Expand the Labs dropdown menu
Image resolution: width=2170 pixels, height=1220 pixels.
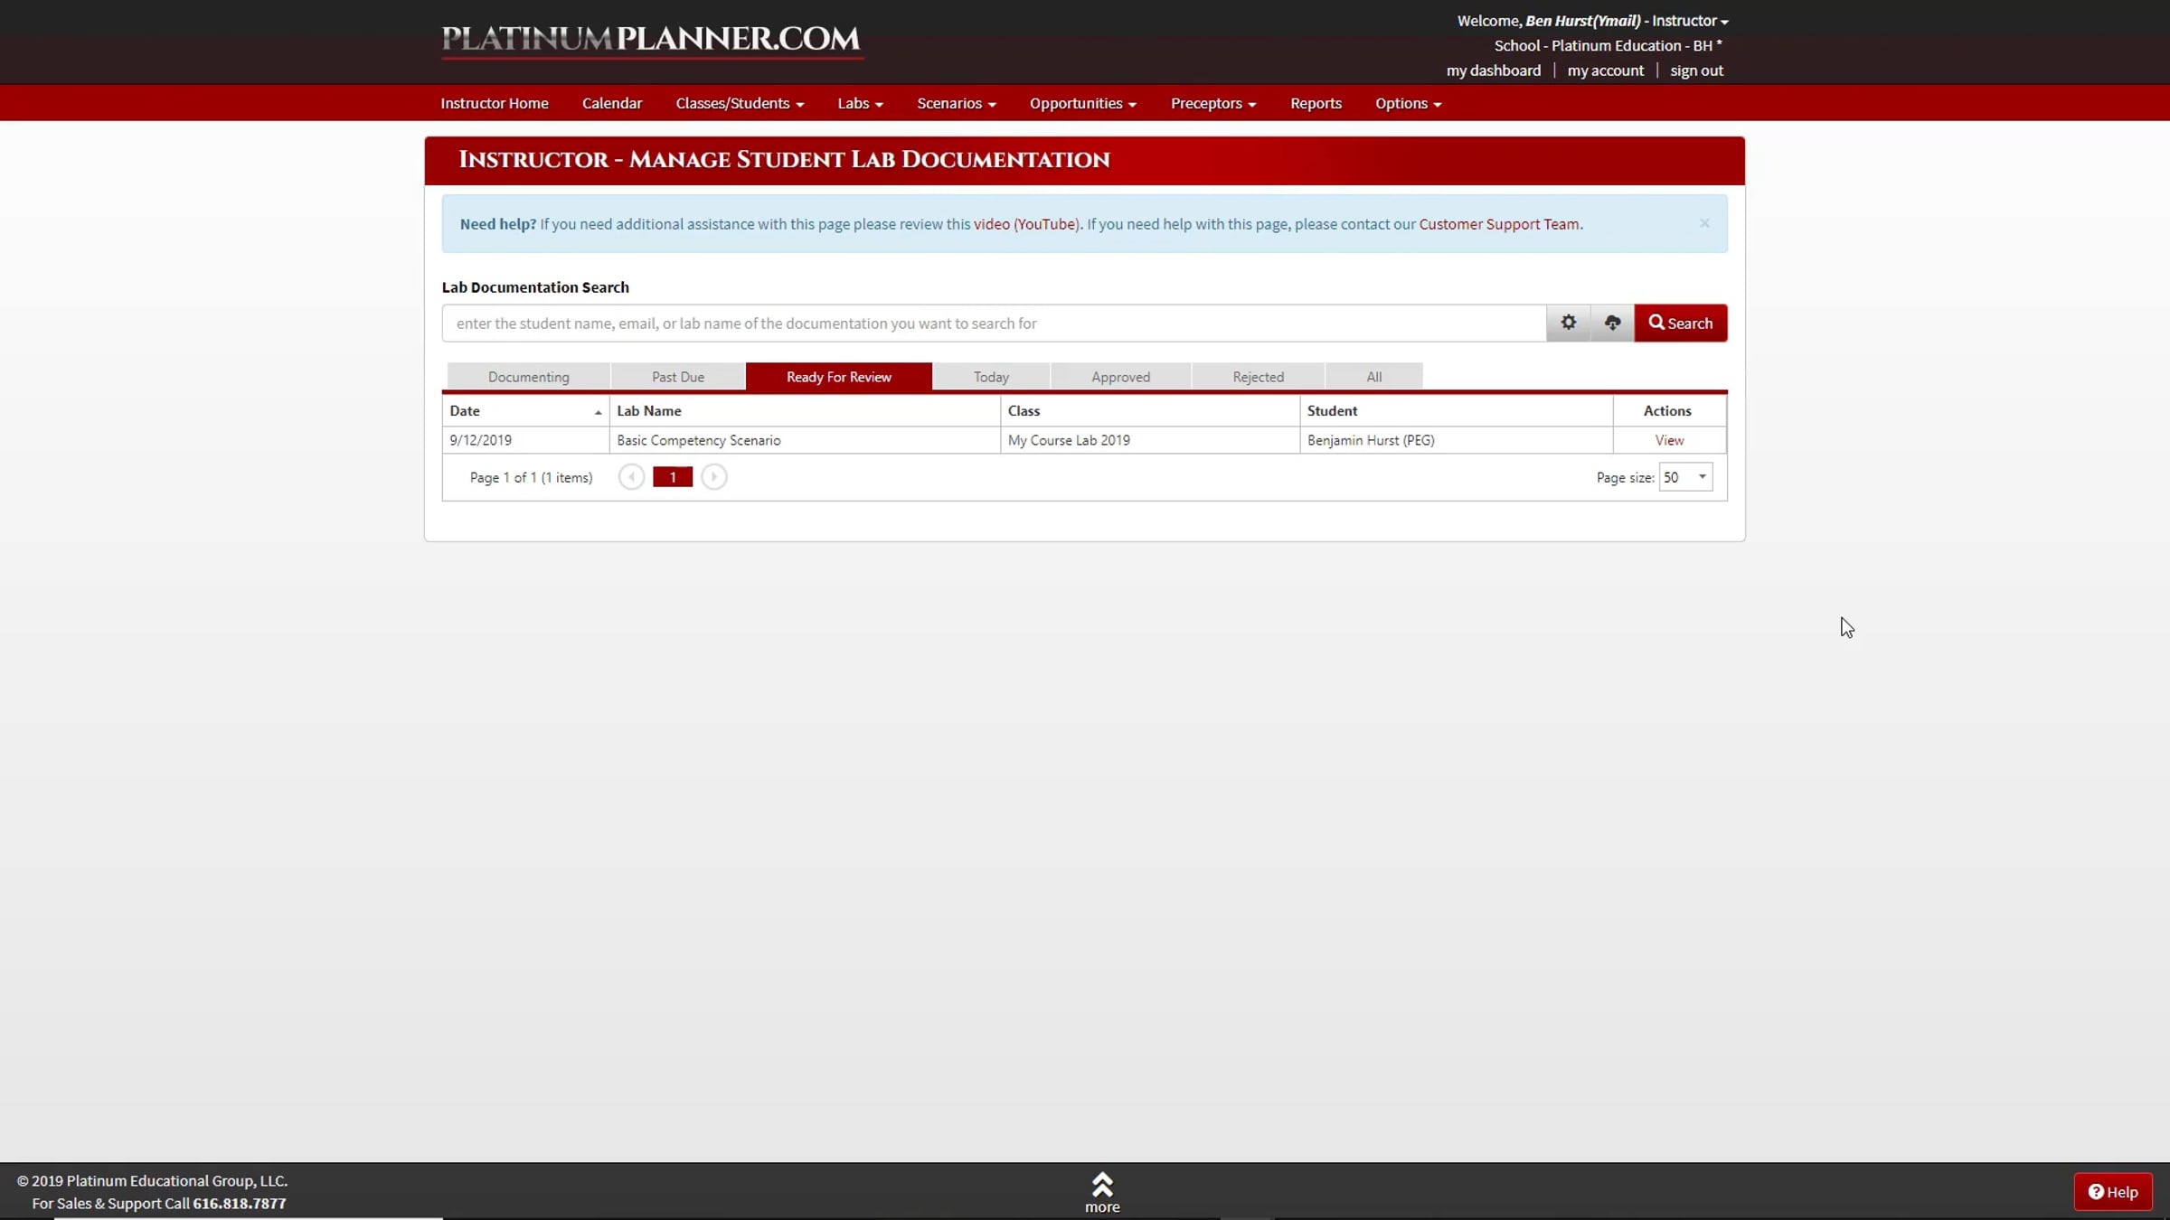click(859, 104)
